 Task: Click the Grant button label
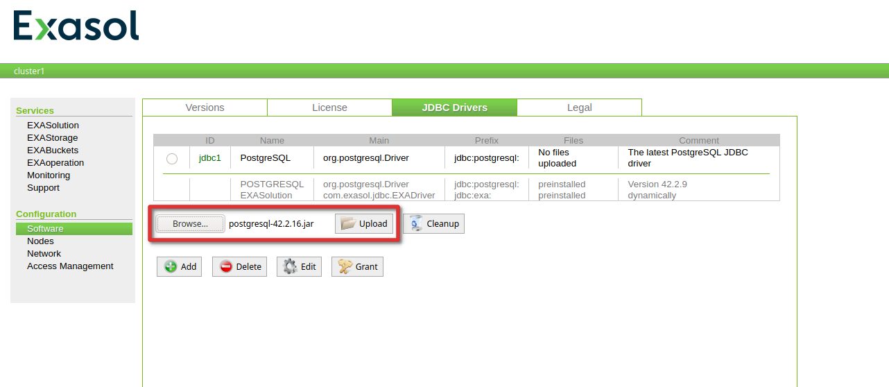coord(366,267)
